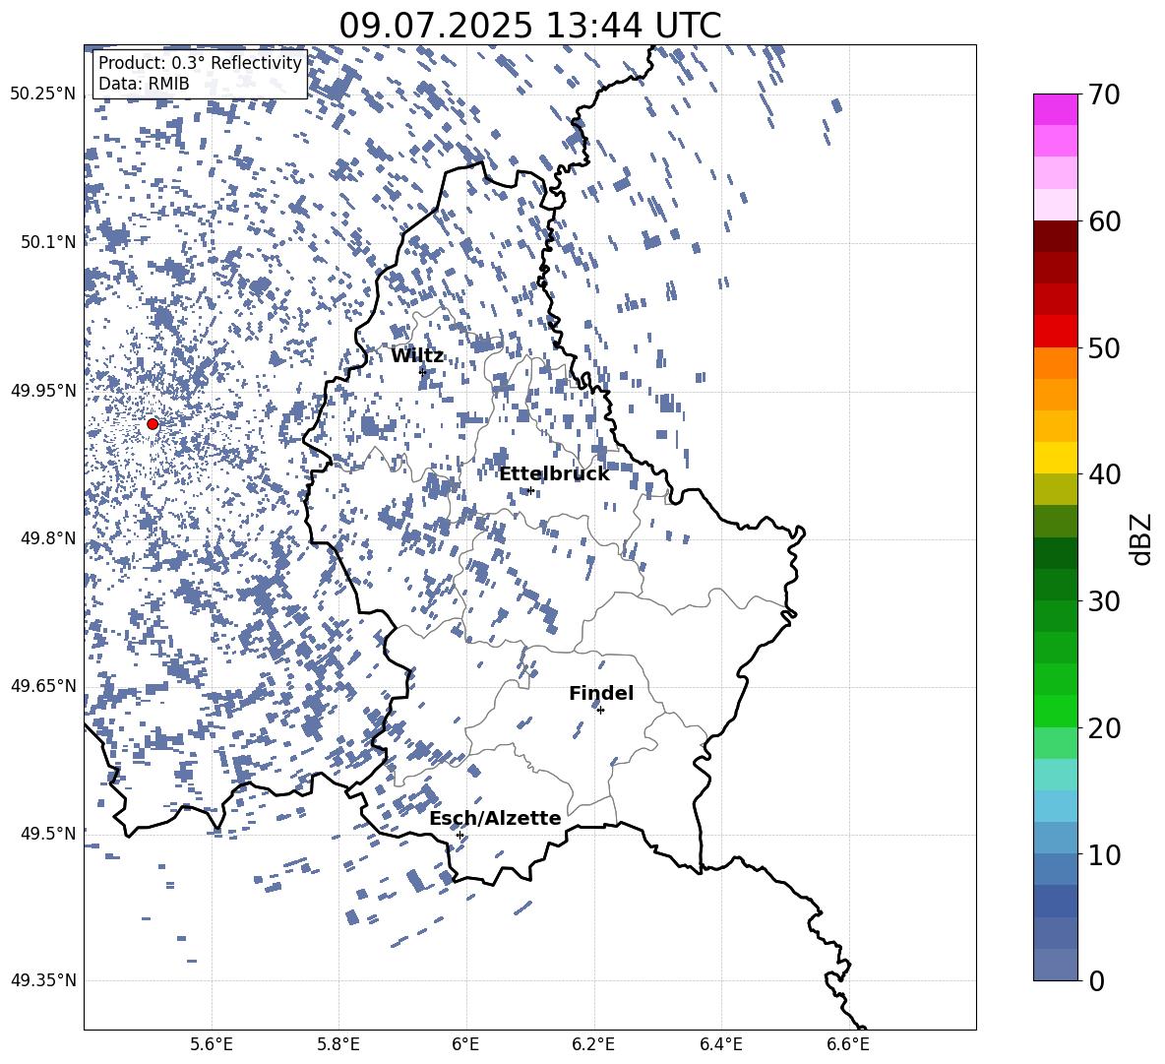Click the magenta top colorbar segment
This screenshot has width=1165, height=1064.
(1055, 109)
